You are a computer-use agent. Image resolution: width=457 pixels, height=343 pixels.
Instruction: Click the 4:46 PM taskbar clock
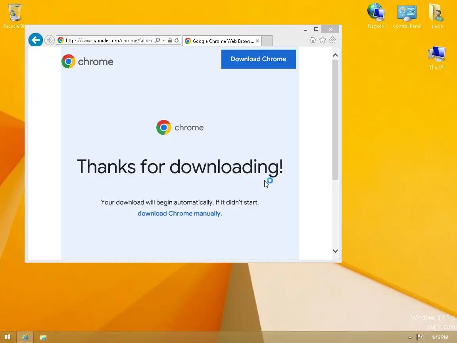point(440,337)
